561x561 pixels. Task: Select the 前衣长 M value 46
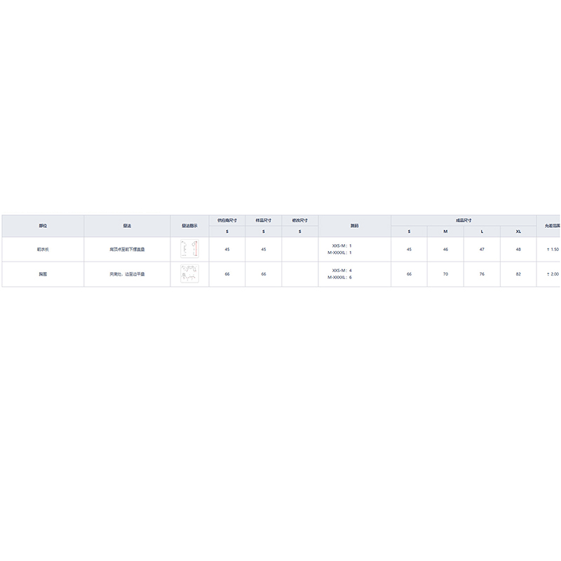click(445, 250)
